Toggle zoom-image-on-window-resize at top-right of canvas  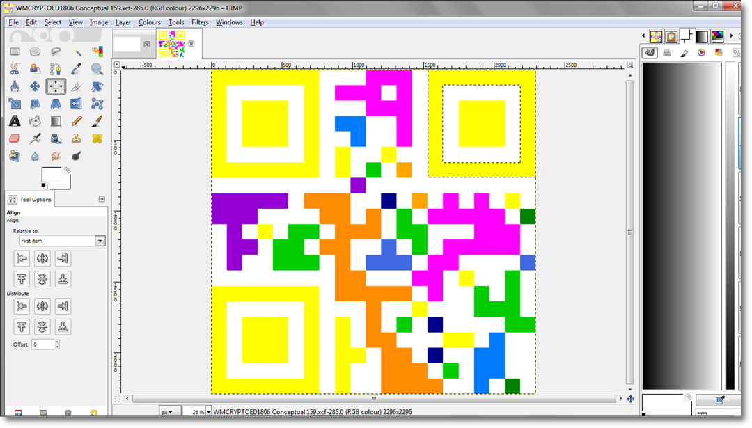coord(630,65)
